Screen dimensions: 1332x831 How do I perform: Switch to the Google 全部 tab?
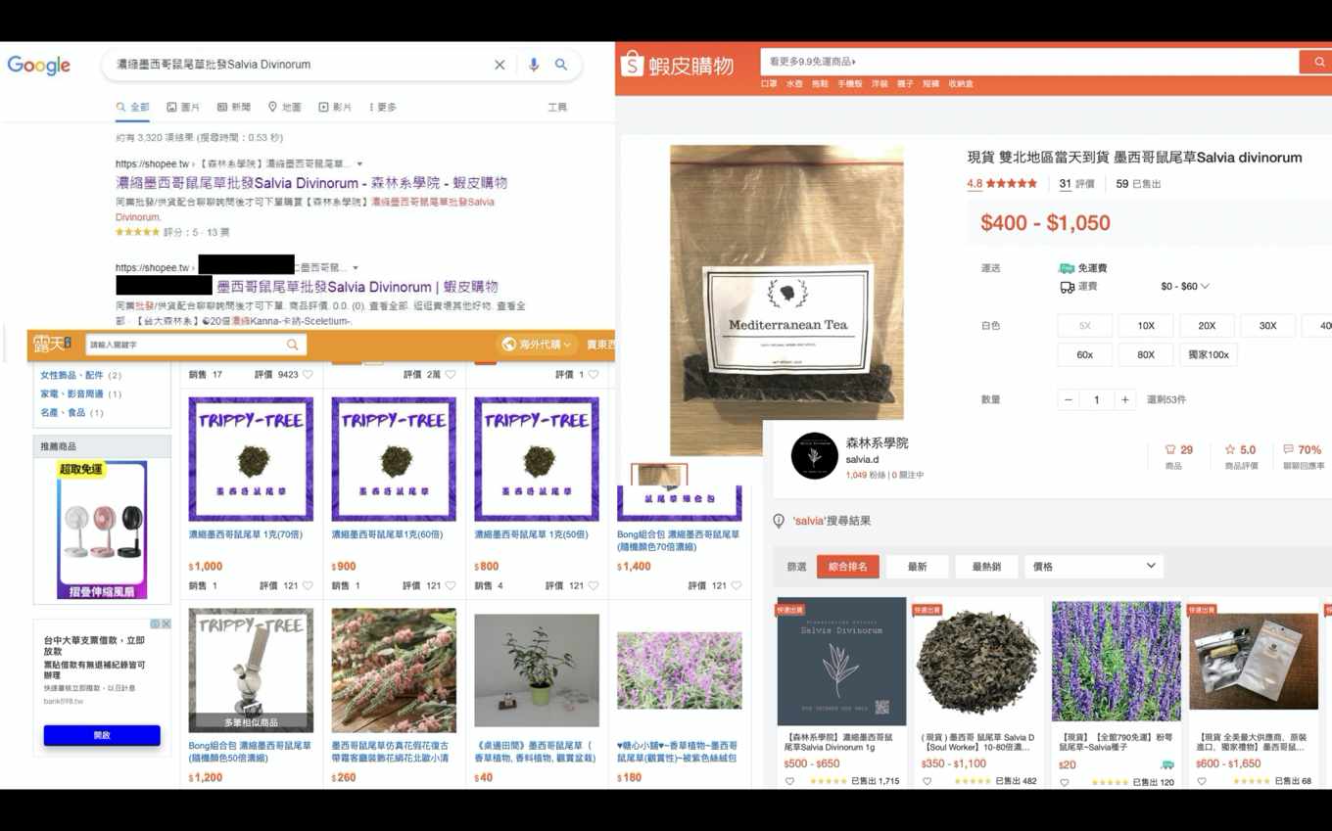pos(133,108)
